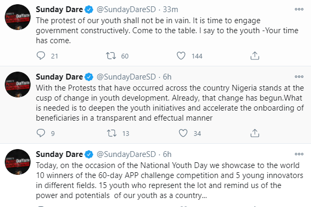Reply to the 'protest of our youth' tweet
This screenshot has width=311, height=207.
41,56
